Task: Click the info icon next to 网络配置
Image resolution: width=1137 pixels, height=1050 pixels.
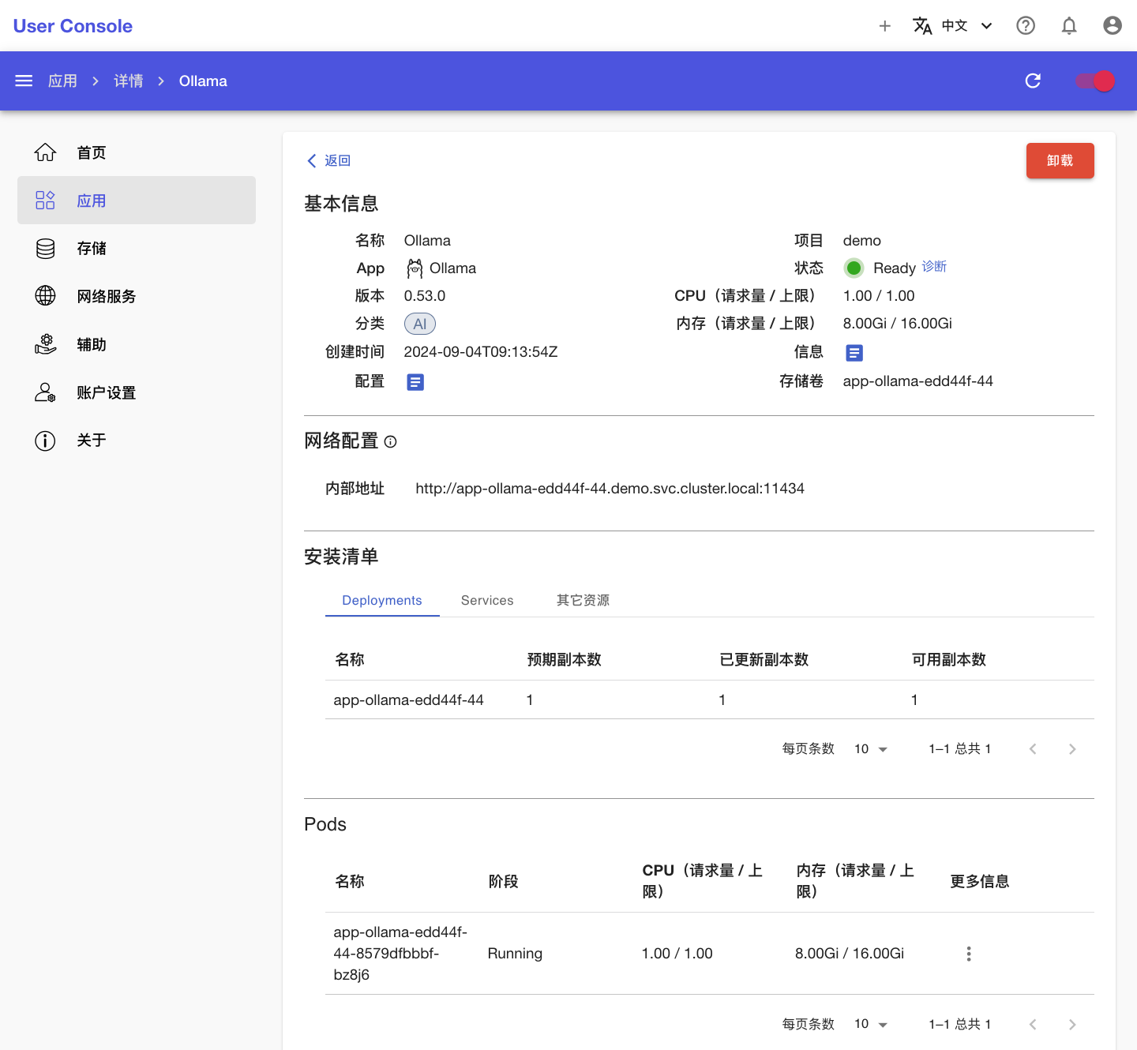Action: pyautogui.click(x=390, y=442)
